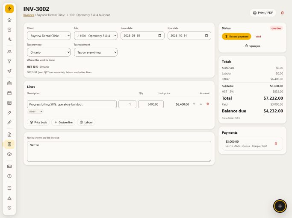
Task: Click the Issue date field 2026-09-30
Action: click(x=142, y=36)
